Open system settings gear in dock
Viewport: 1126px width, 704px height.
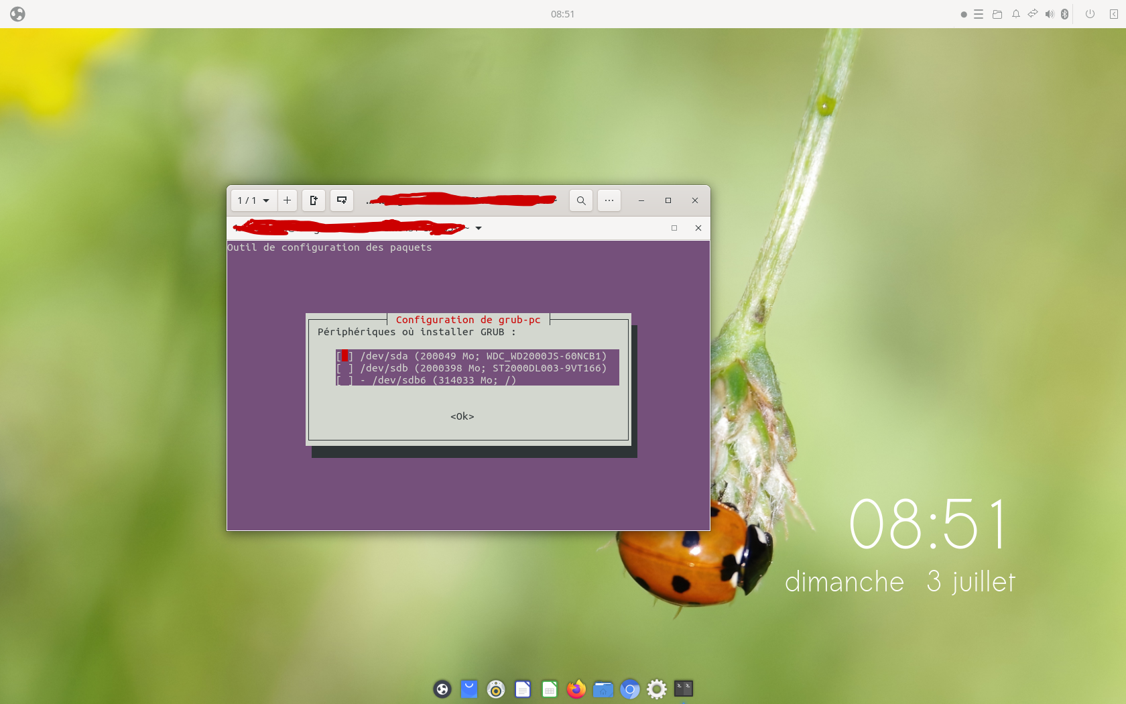coord(657,689)
